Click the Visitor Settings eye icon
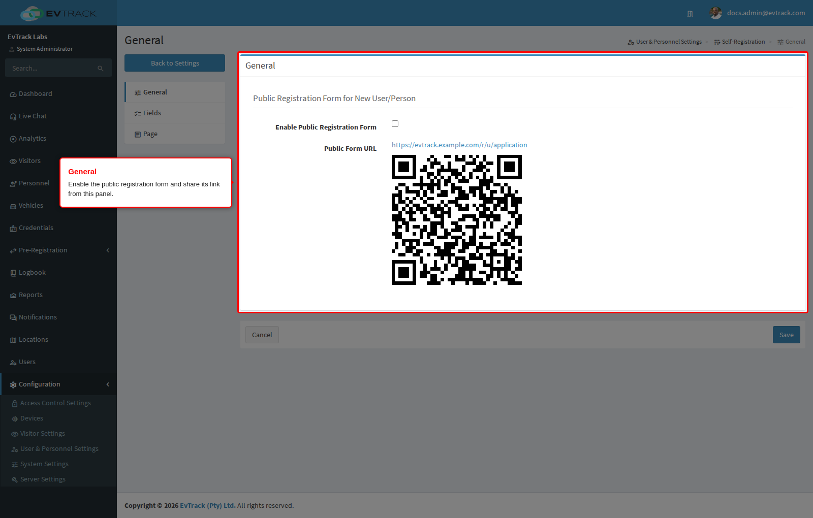Image resolution: width=813 pixels, height=518 pixels. (15, 434)
